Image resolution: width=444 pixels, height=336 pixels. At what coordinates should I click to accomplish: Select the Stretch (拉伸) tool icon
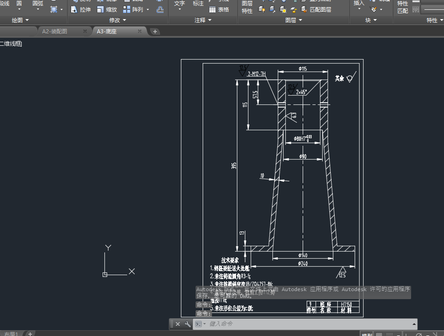74,10
